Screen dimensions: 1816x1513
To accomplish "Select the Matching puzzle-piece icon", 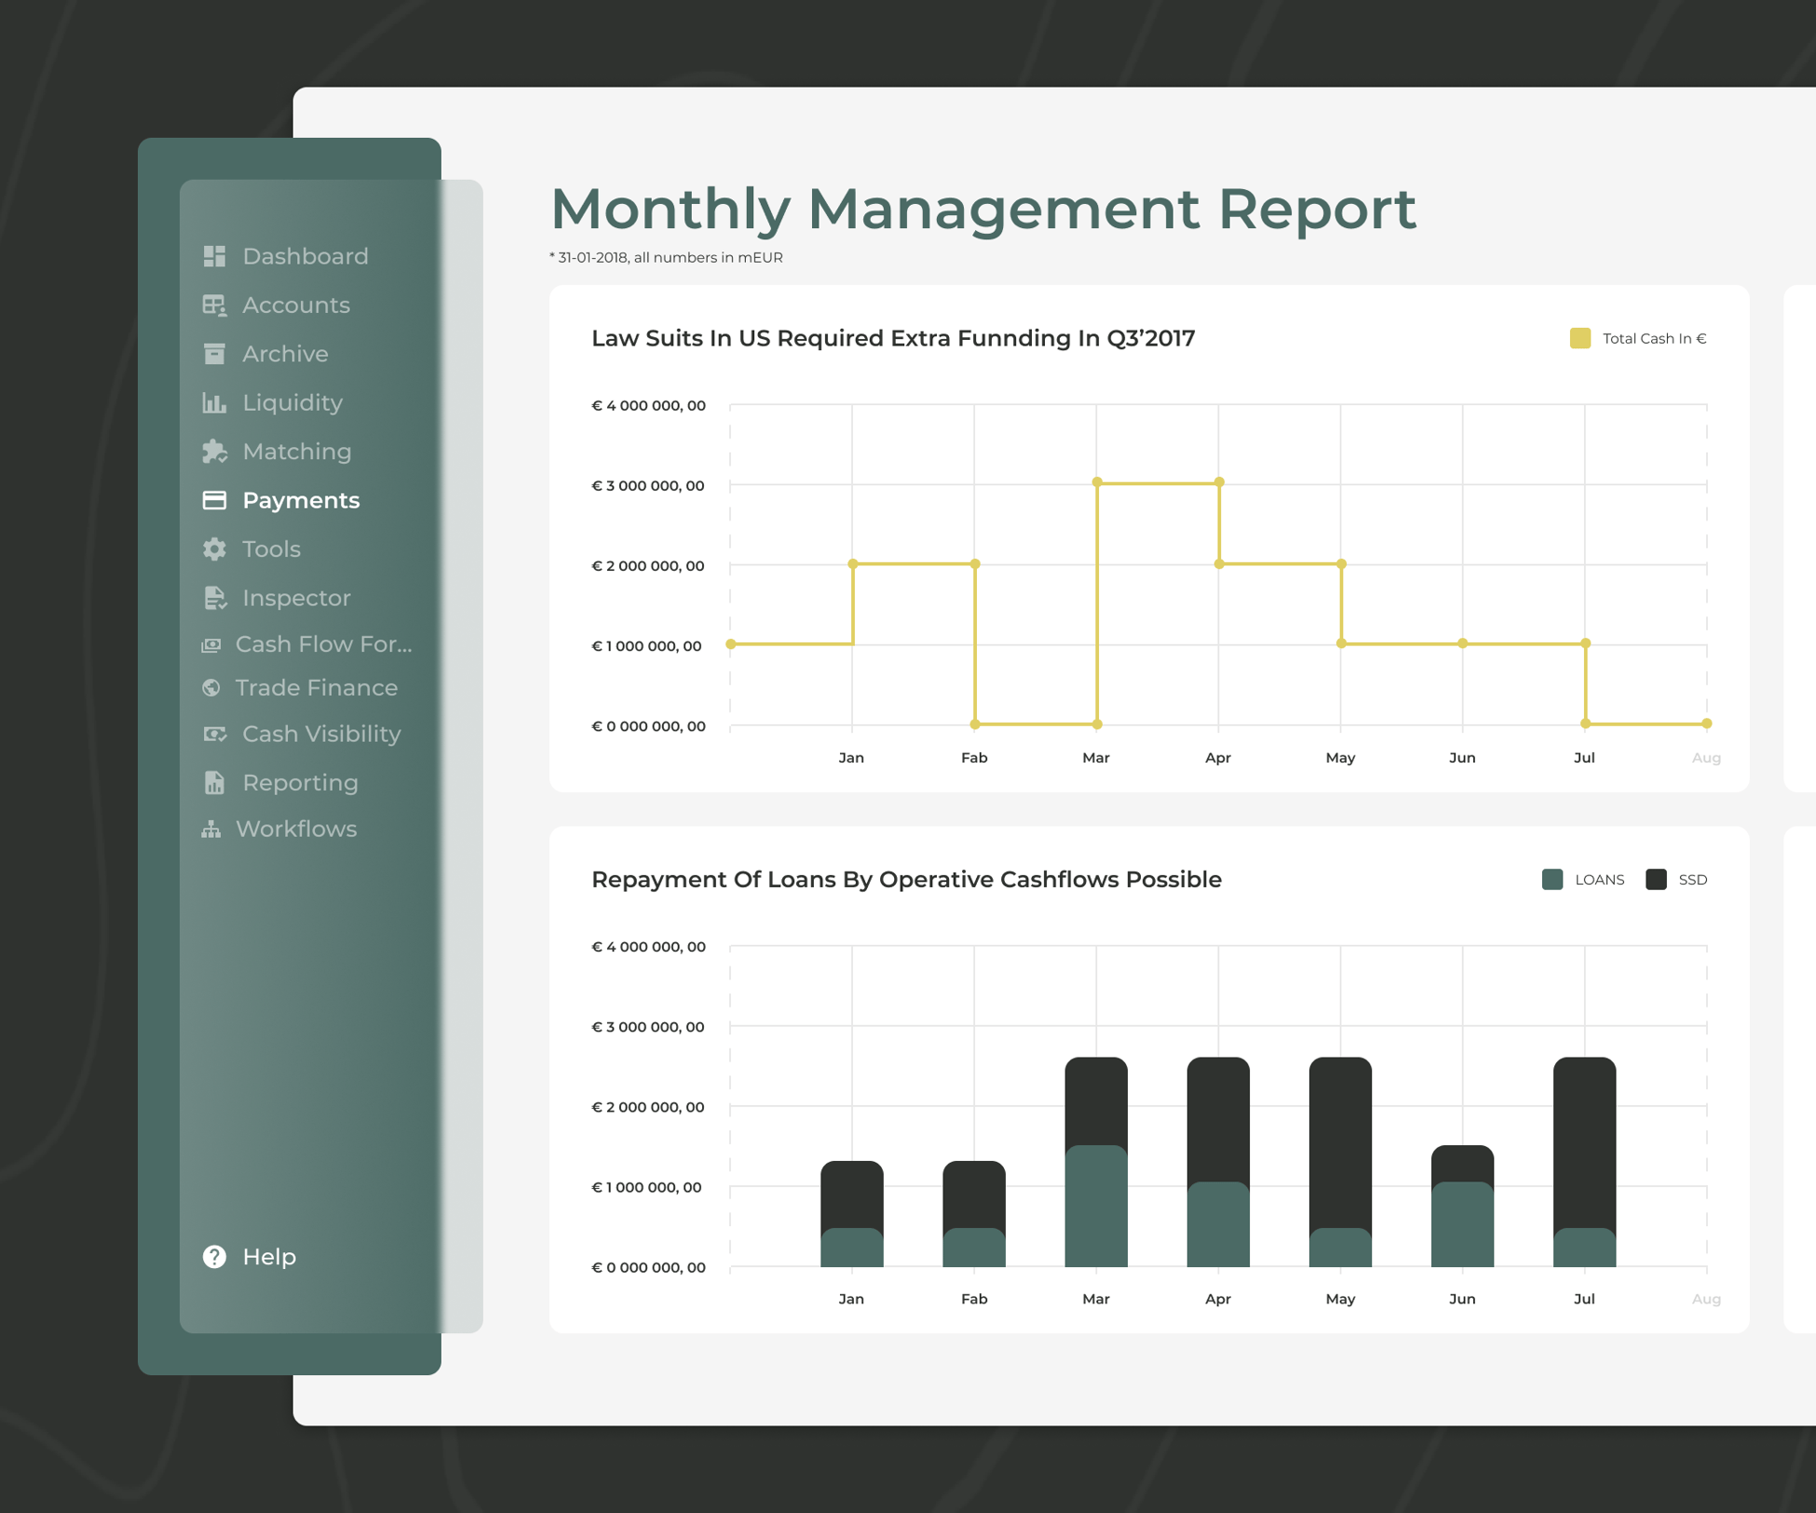I will 214,452.
